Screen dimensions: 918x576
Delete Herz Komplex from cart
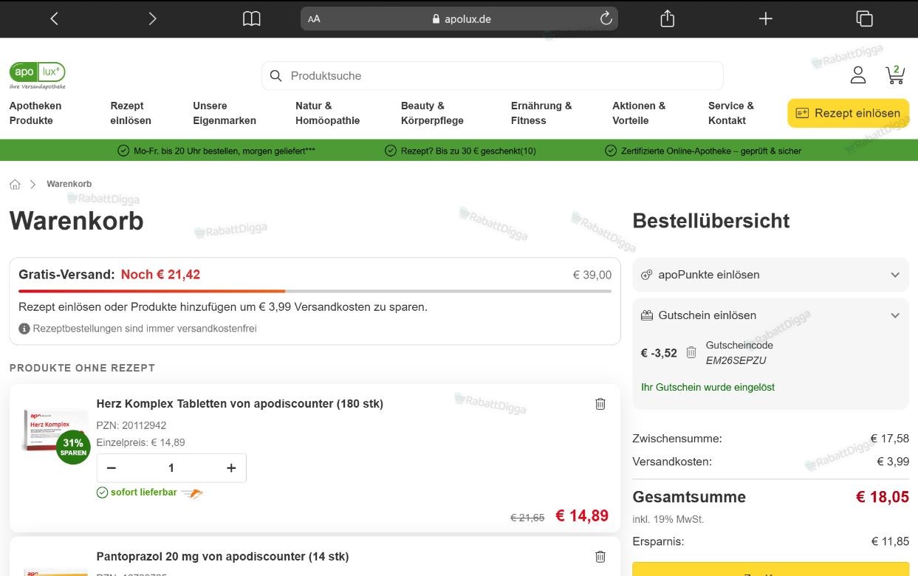coord(600,403)
